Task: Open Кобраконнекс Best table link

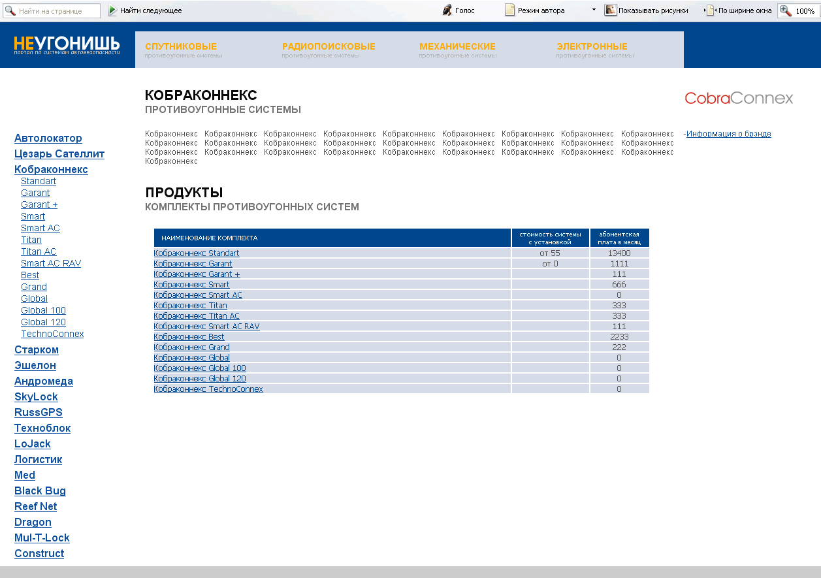Action: click(x=189, y=337)
